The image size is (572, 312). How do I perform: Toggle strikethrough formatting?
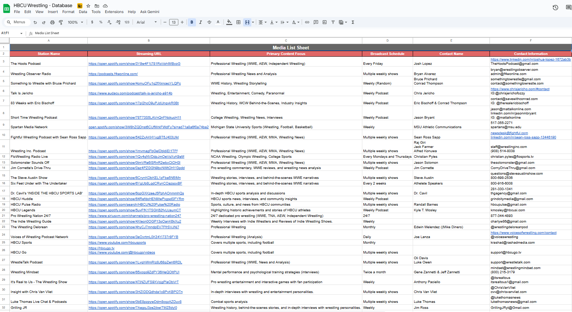click(209, 22)
